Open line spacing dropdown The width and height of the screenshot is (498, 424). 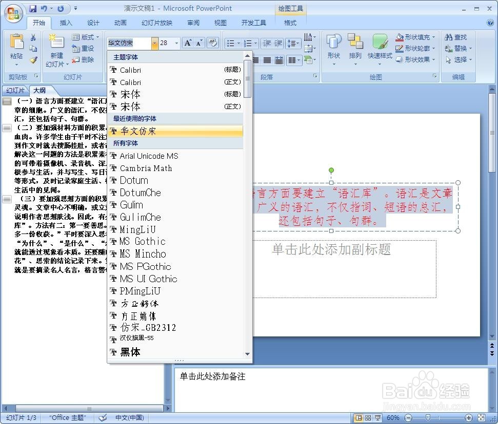point(292,43)
